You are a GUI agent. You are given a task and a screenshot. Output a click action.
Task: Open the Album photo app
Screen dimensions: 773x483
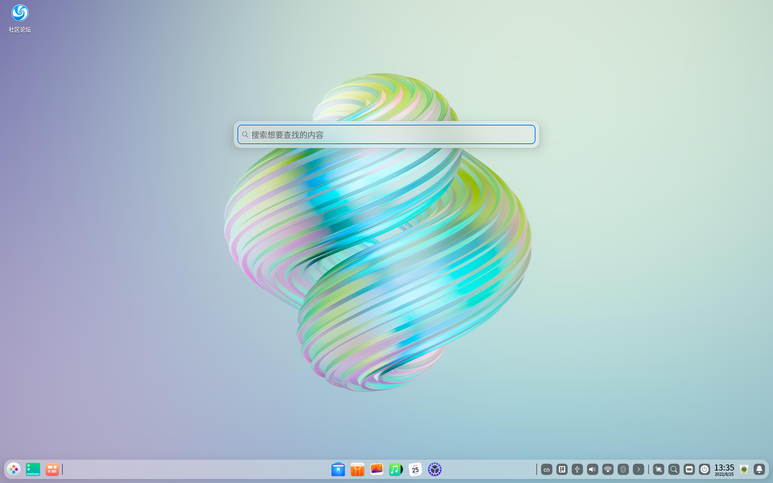coord(376,469)
